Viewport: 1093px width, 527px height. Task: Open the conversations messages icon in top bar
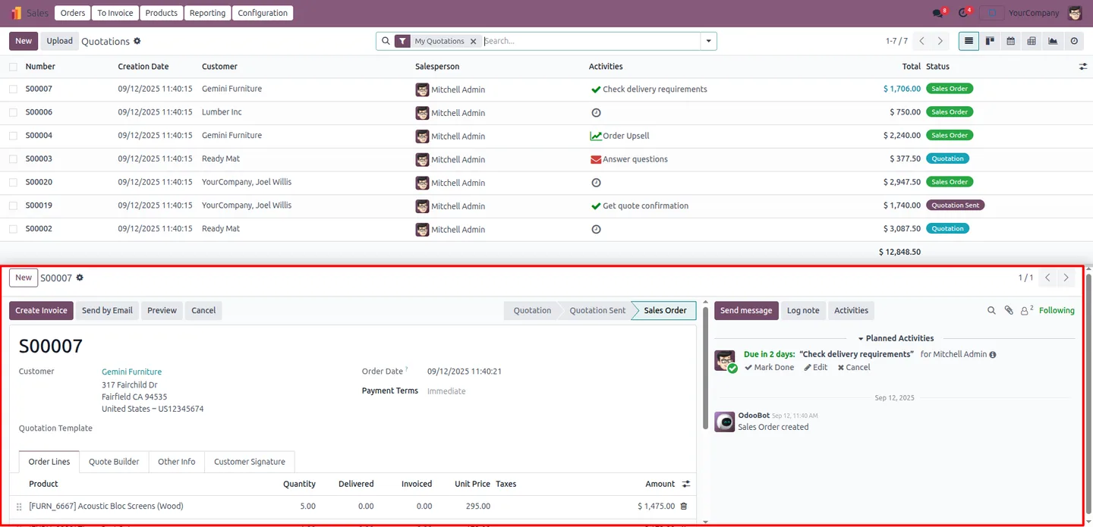(x=939, y=13)
